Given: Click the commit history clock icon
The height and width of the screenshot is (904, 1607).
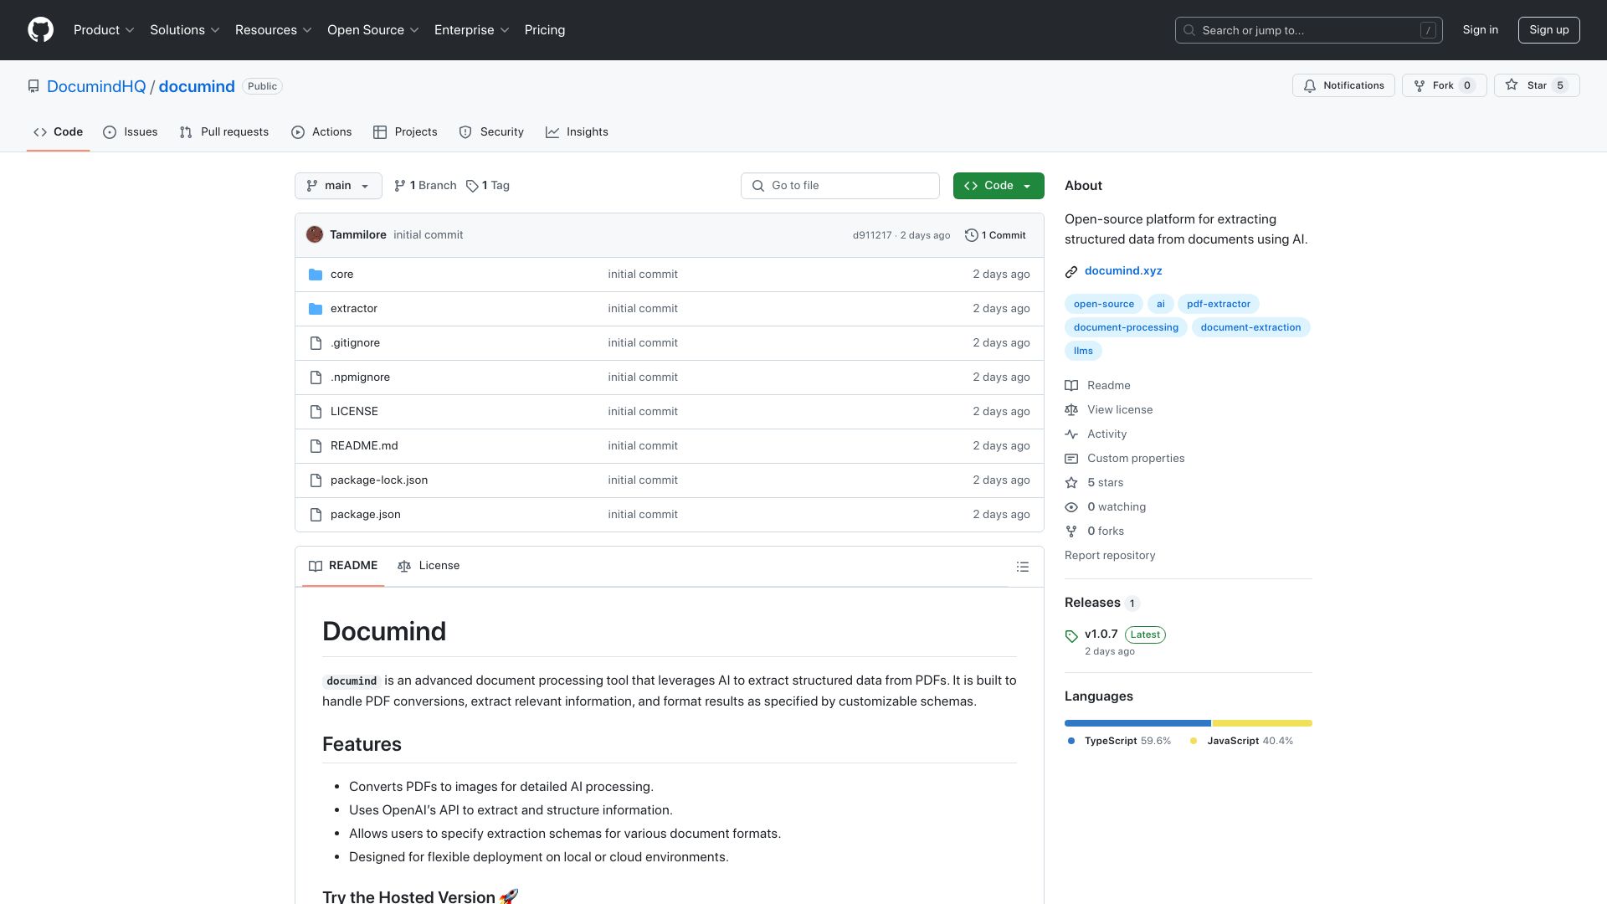Looking at the screenshot, I should click(x=971, y=235).
